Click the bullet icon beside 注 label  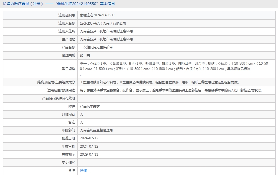(x=70, y=170)
